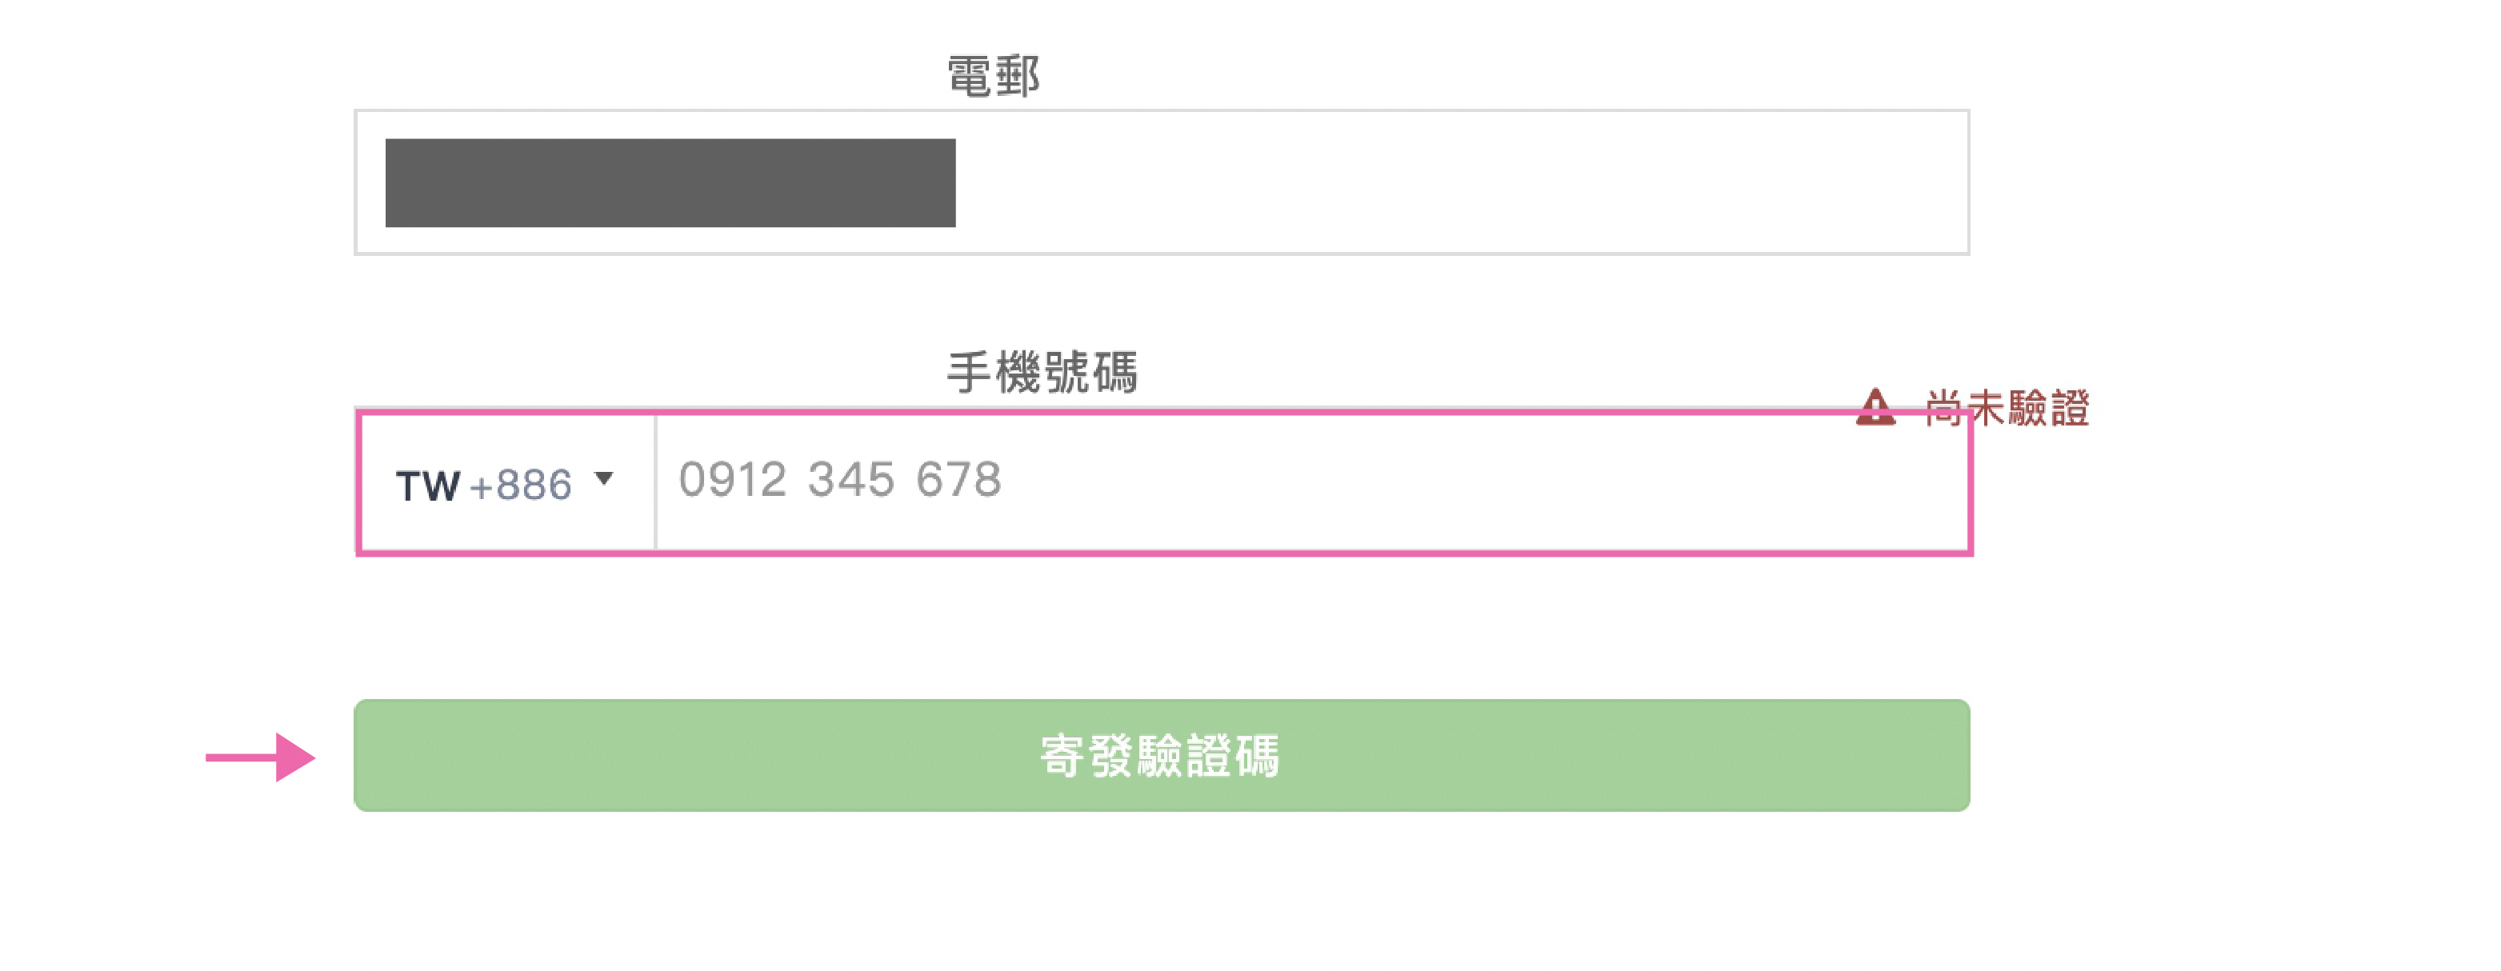Click the pink arrow pointing at the button

[260, 757]
